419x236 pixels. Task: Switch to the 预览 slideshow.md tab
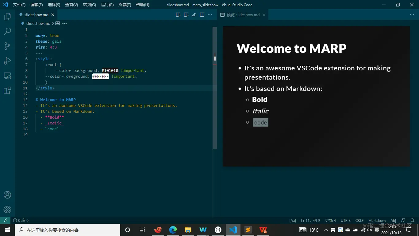click(243, 14)
